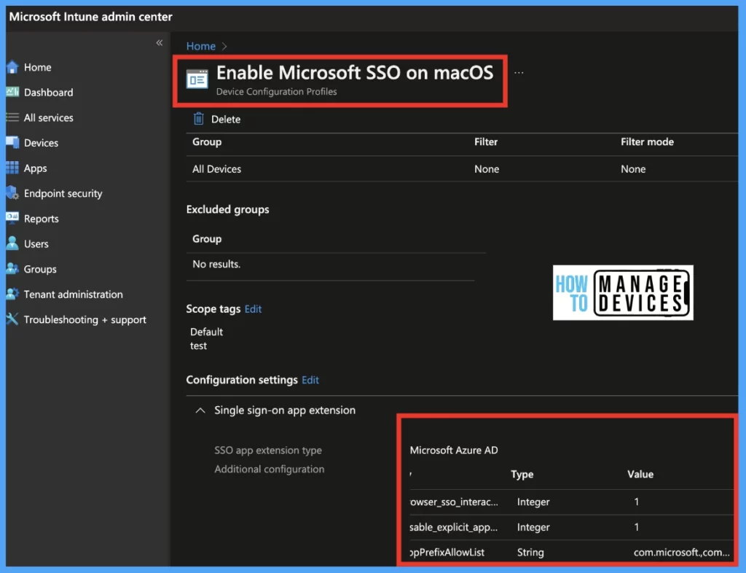Screen dimensions: 746x573
Task: Select the All Devices group row
Action: (x=461, y=169)
